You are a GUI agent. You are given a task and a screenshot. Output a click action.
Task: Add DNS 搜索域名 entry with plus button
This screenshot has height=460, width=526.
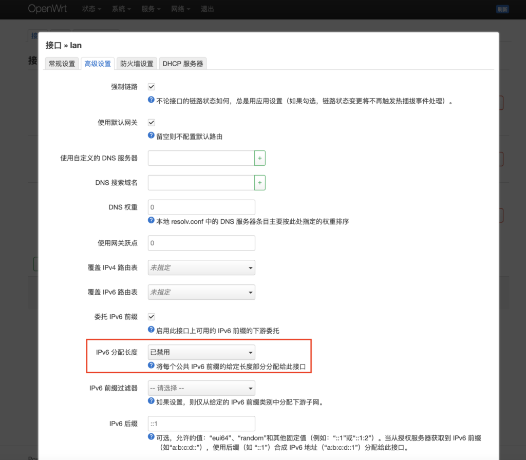259,183
